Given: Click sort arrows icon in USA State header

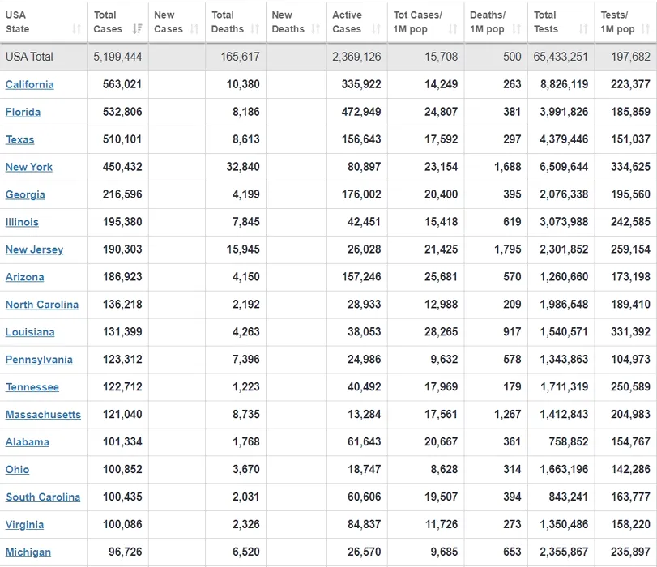Looking at the screenshot, I should [x=76, y=29].
